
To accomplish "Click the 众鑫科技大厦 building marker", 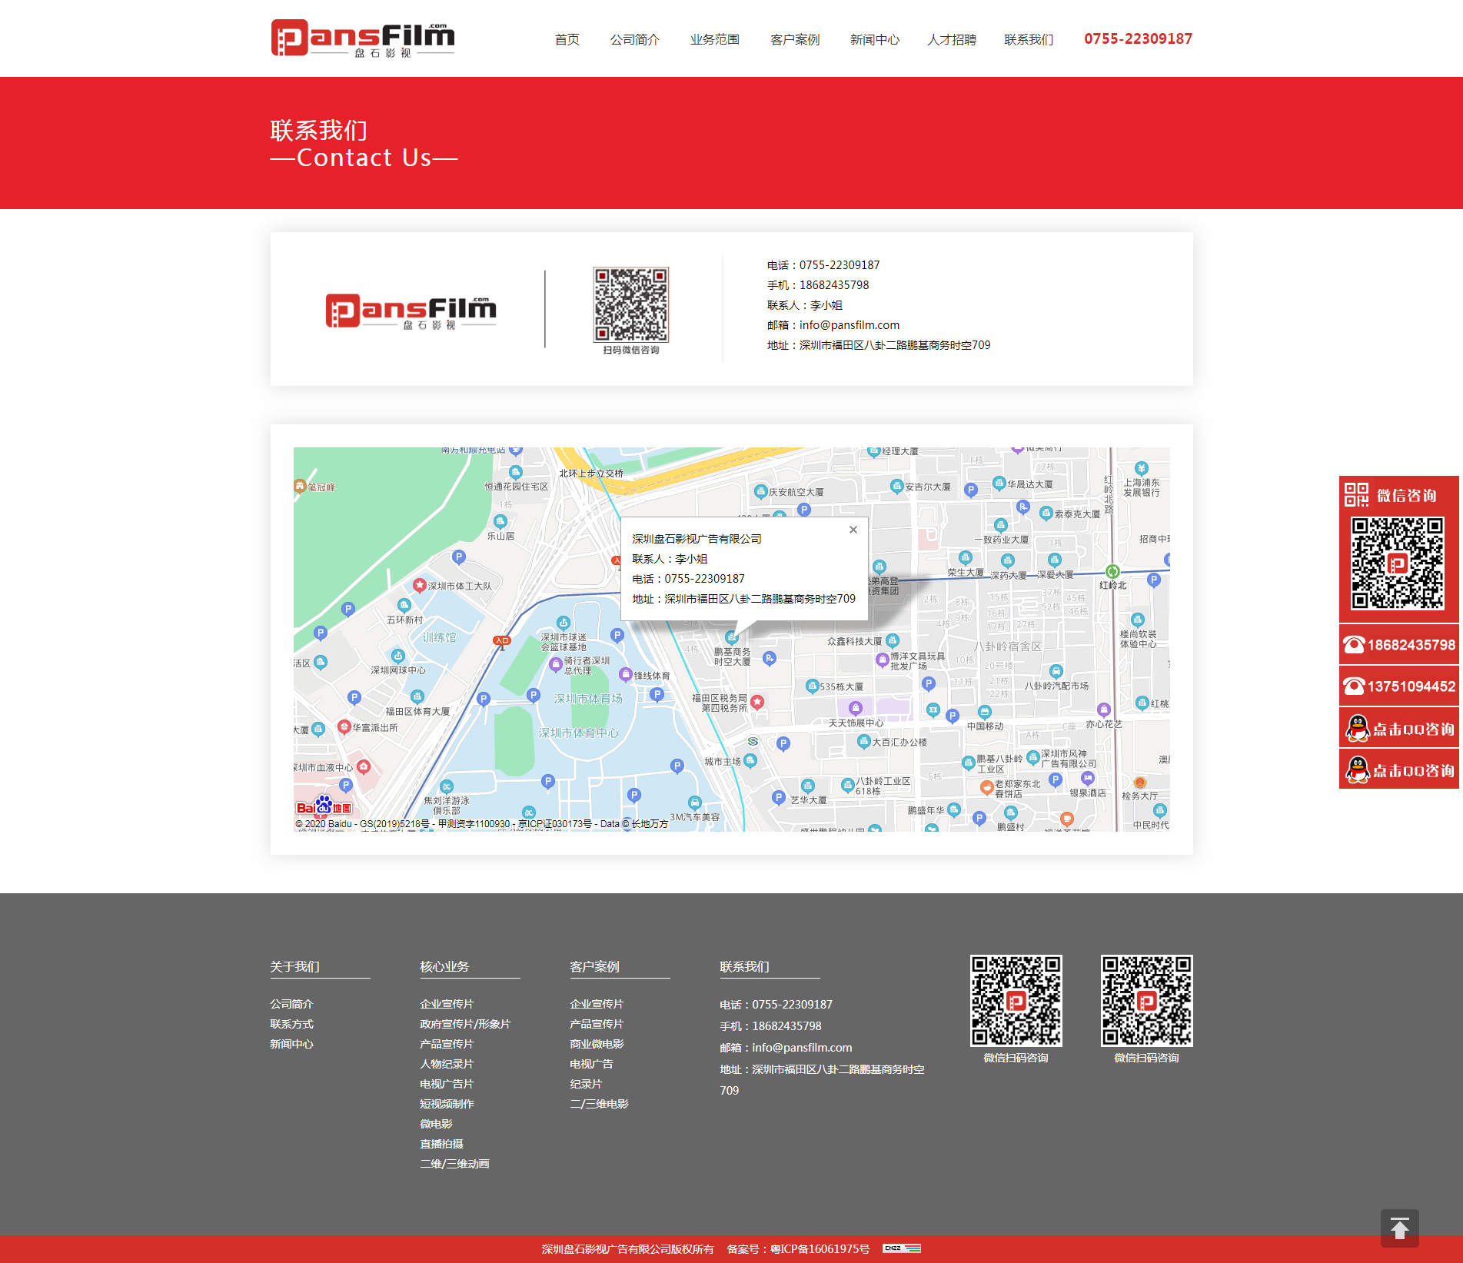I will click(893, 640).
